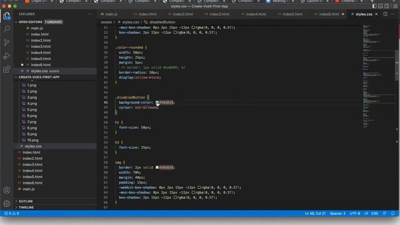The image size is (400, 225).
Task: Open new browser tab plus button
Action: pyautogui.click(x=372, y=1)
